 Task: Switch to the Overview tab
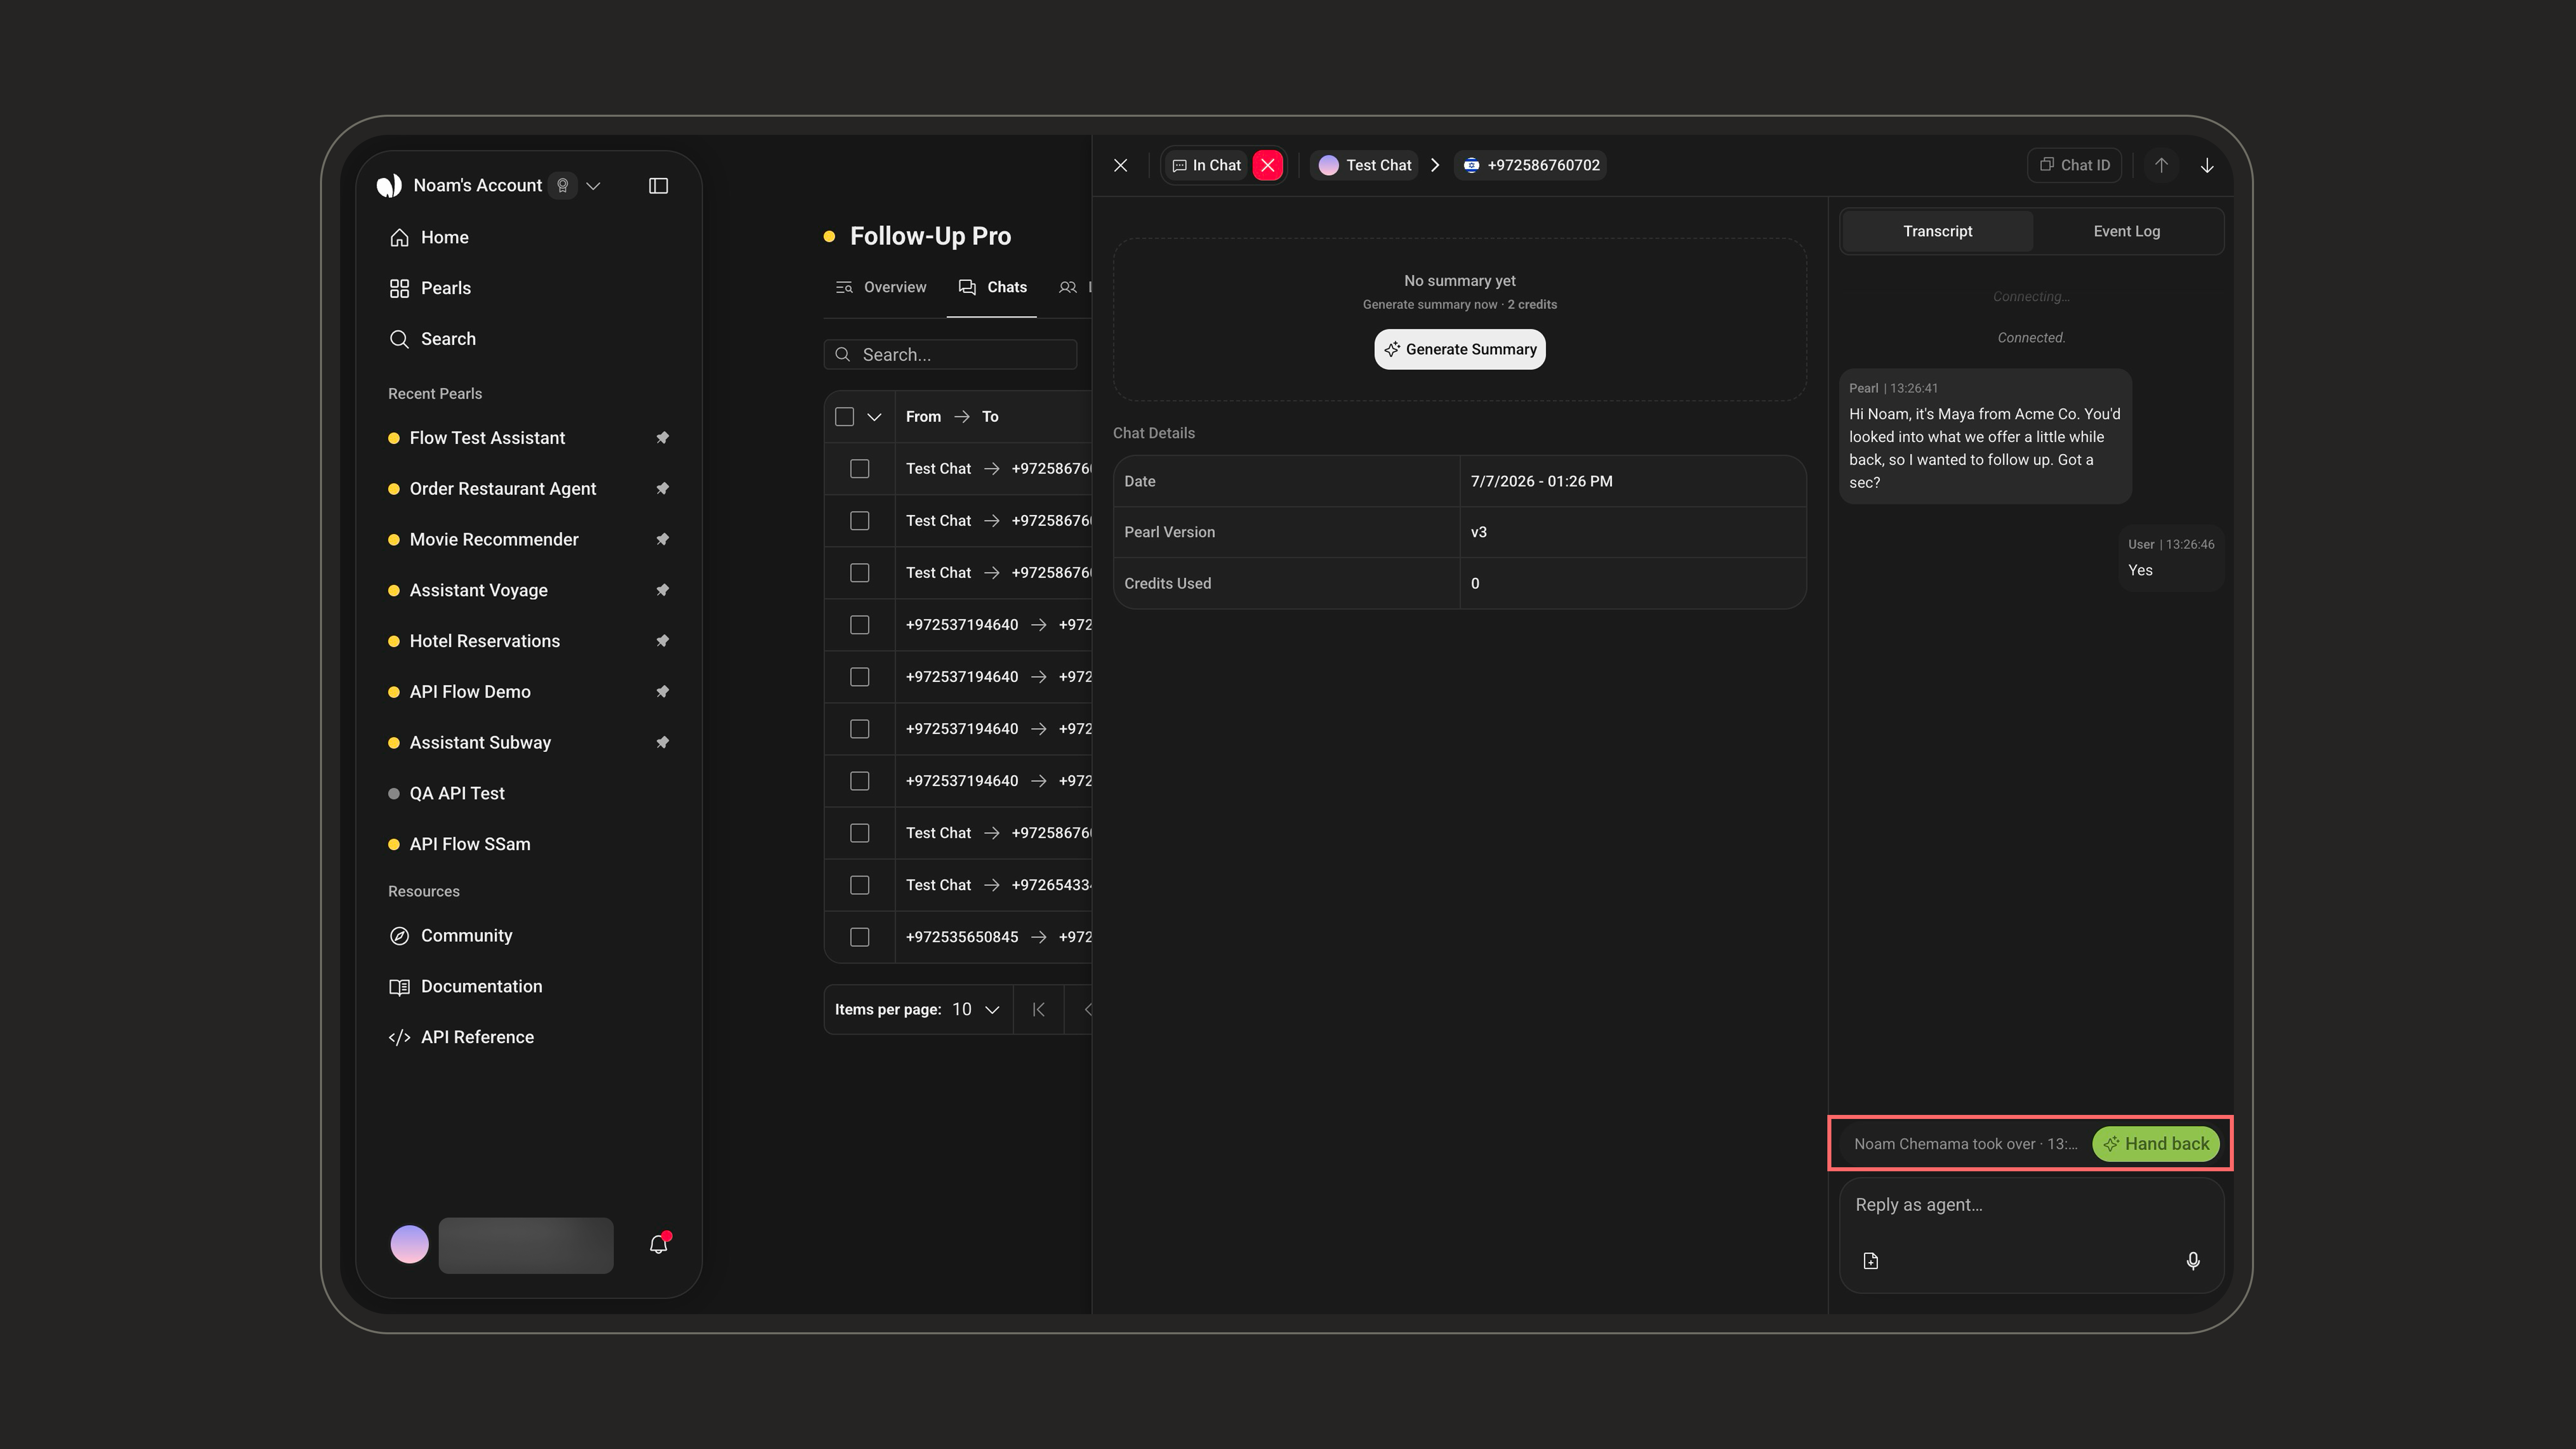coord(881,288)
